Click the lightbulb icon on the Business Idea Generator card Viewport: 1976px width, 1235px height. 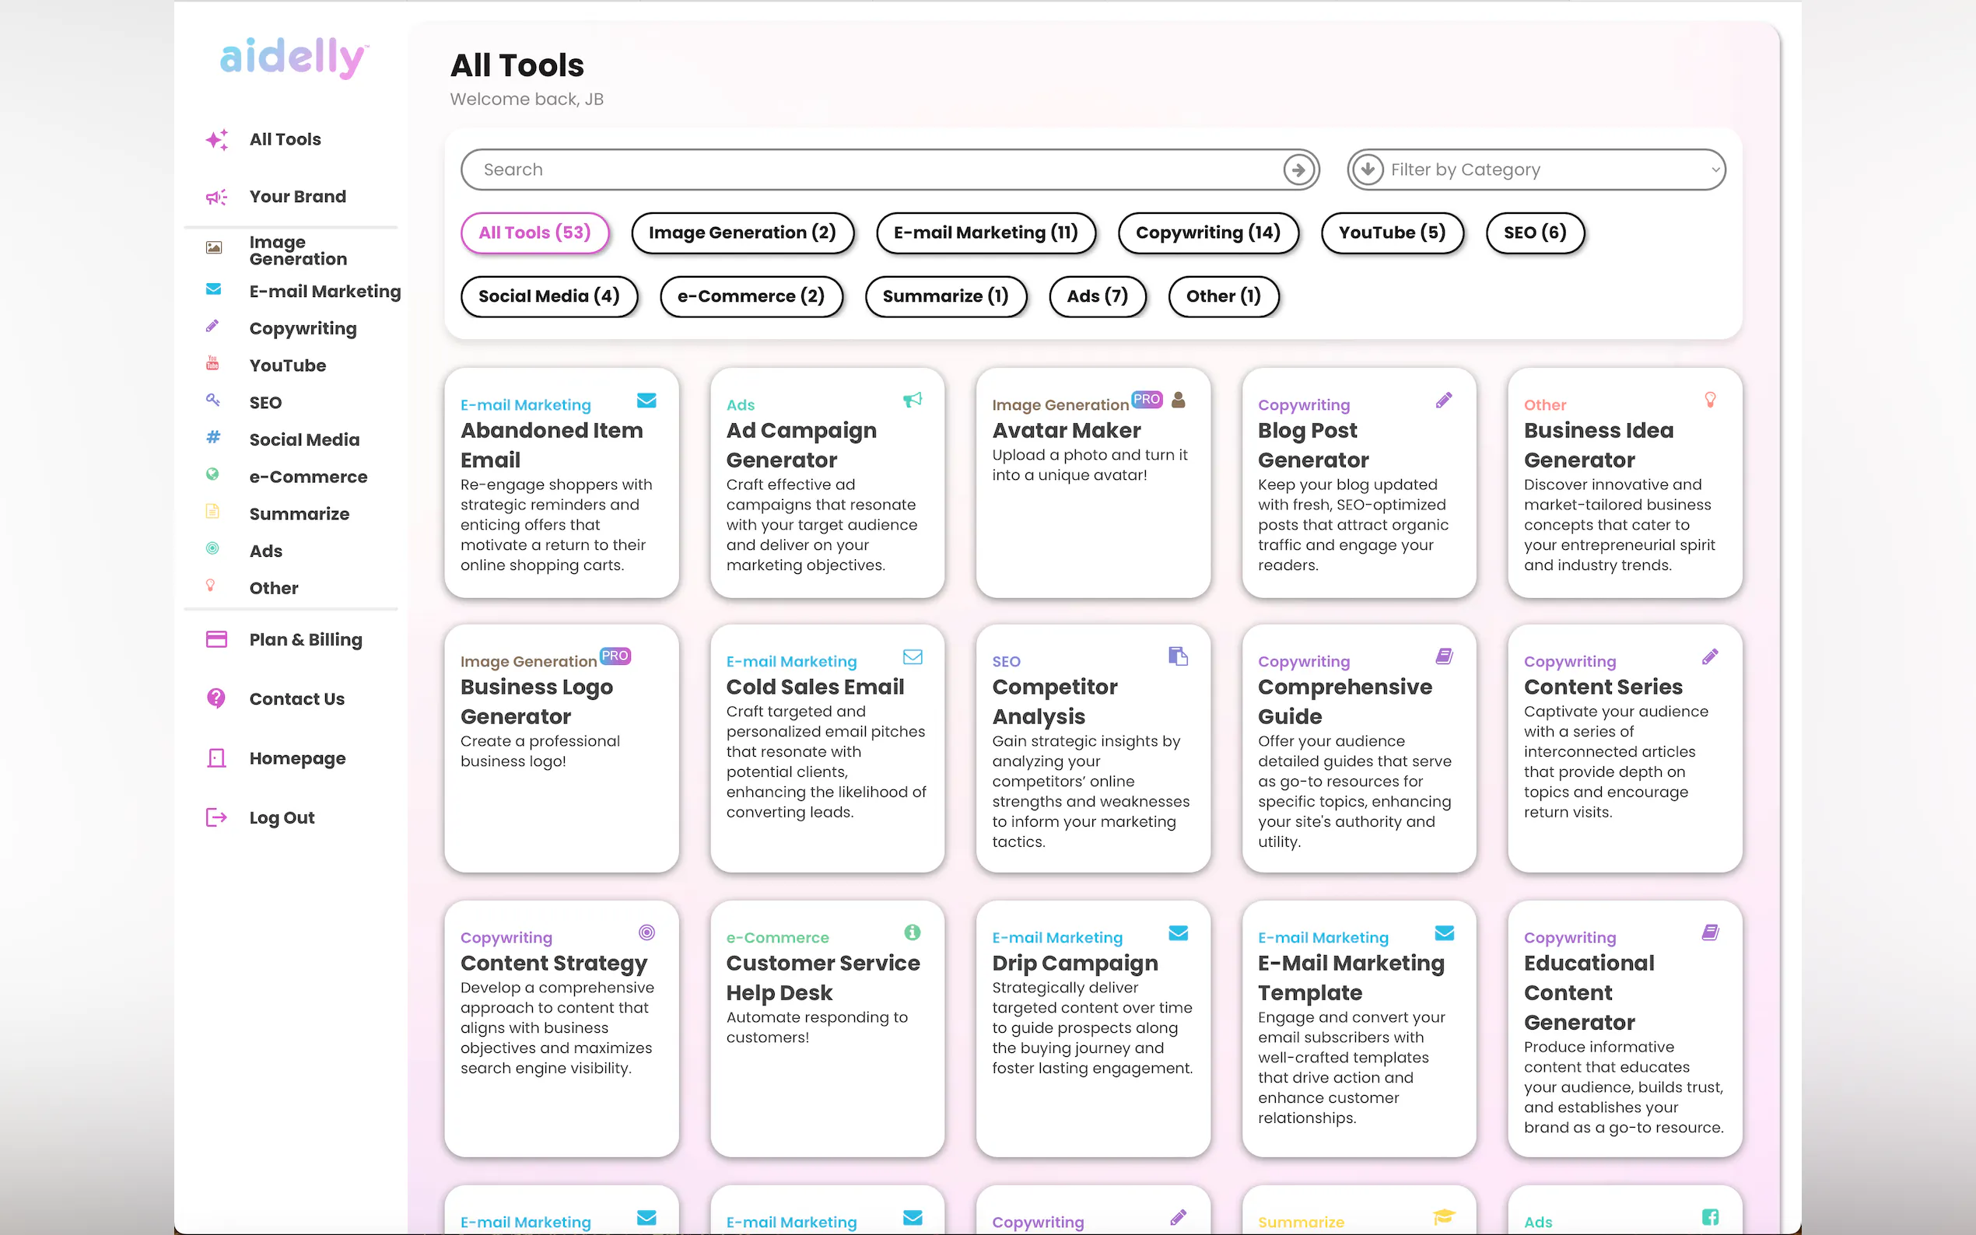(x=1710, y=401)
